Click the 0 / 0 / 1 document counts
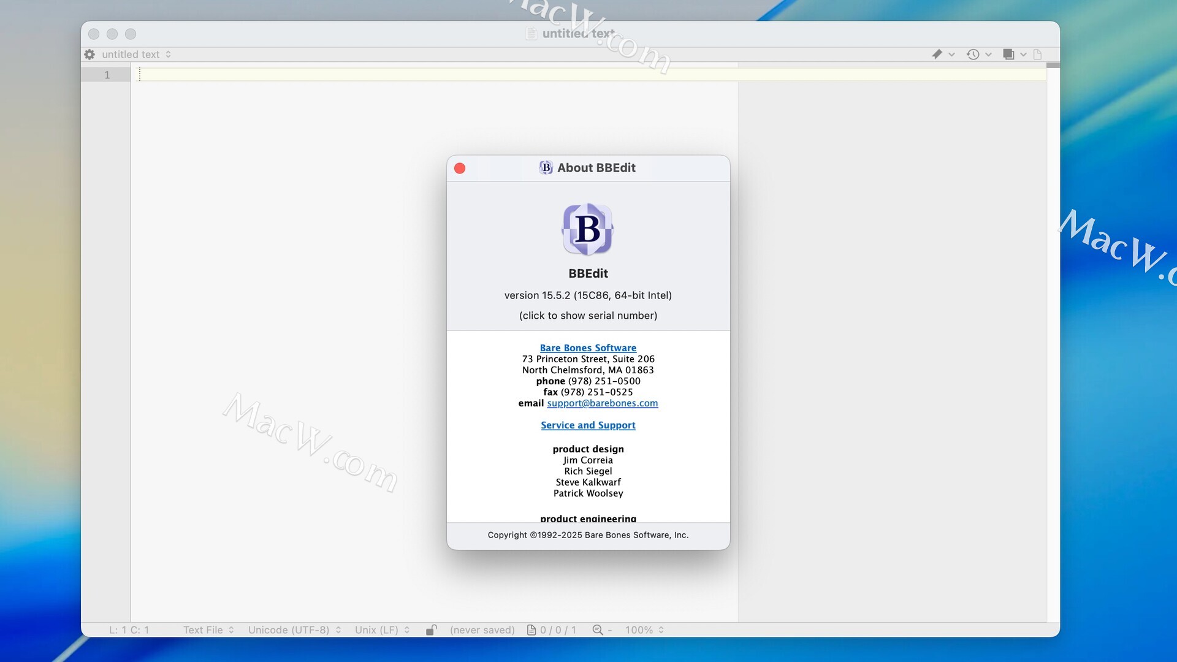This screenshot has width=1177, height=662. pos(558,630)
